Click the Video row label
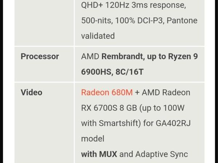This screenshot has width=218, height=163. click(31, 92)
